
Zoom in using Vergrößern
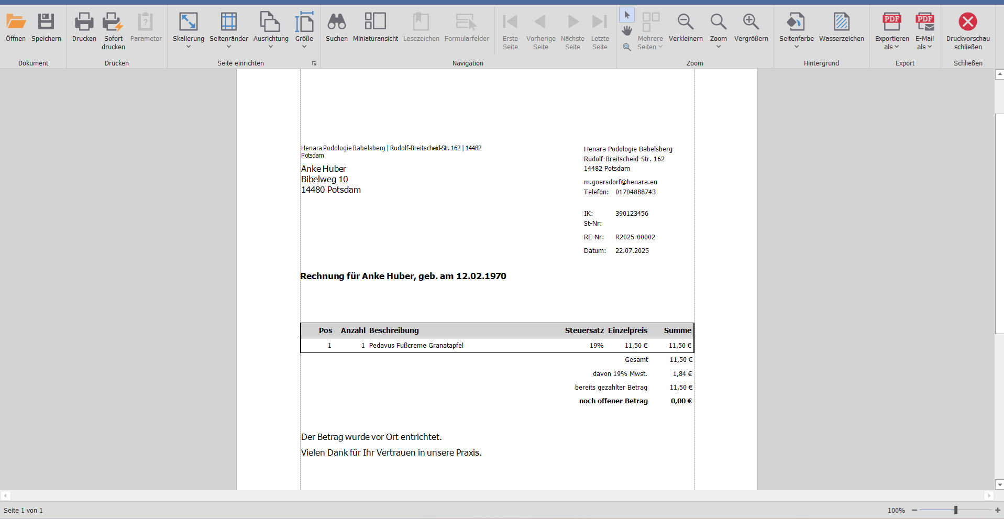(751, 22)
